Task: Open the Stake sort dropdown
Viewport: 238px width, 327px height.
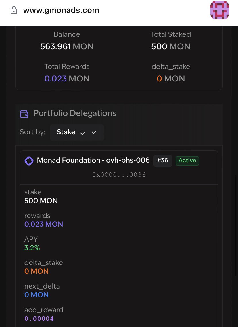Action: point(77,132)
